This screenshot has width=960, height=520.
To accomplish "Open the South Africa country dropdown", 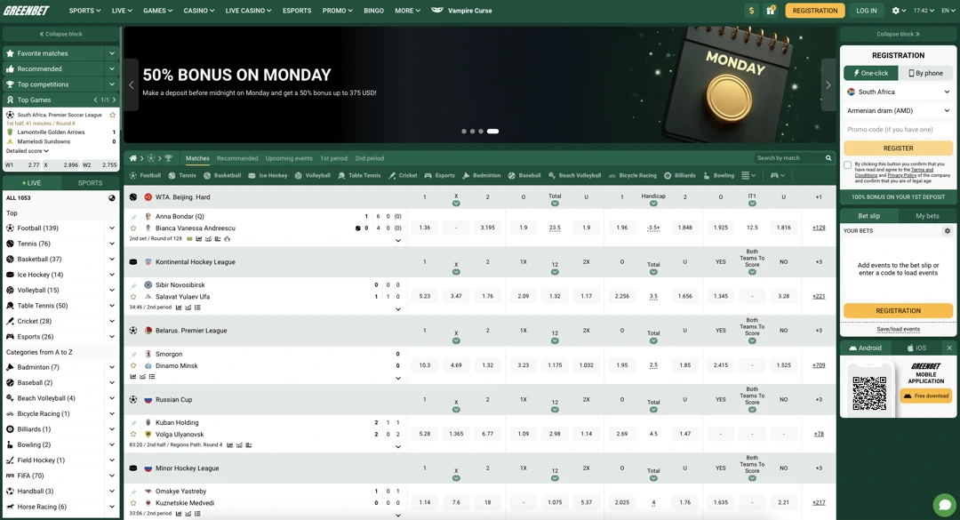I will pos(898,92).
